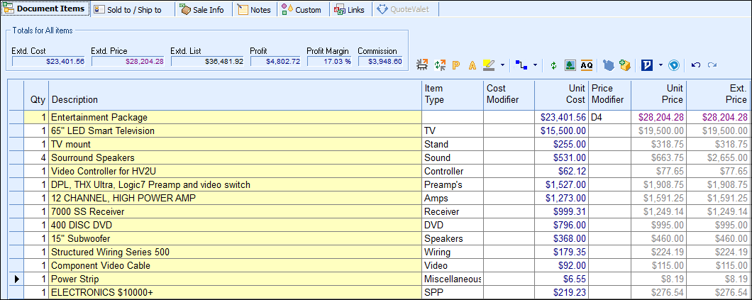
Task: Click the yellow highlighter icon
Action: [x=489, y=65]
